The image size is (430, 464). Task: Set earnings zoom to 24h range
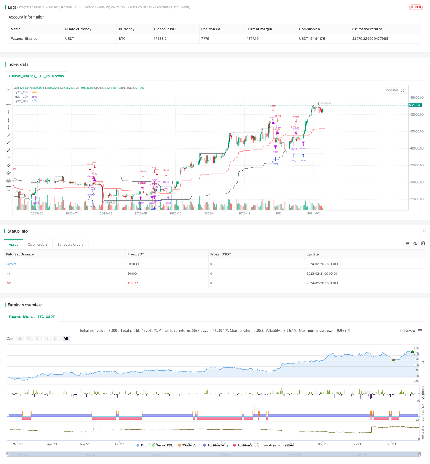(57, 338)
